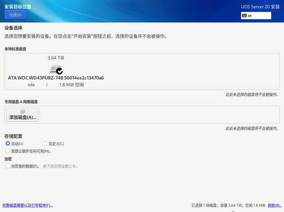Open 完整磁盘摘要以及引导程序(F)... link
Image resolution: width=284 pixels, height=212 pixels.
click(x=27, y=205)
